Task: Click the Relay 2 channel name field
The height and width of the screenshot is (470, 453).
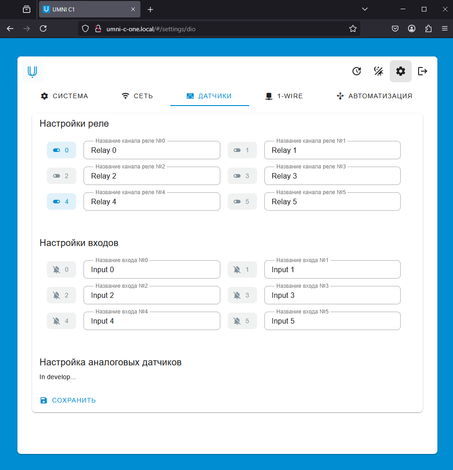Action: coord(151,176)
